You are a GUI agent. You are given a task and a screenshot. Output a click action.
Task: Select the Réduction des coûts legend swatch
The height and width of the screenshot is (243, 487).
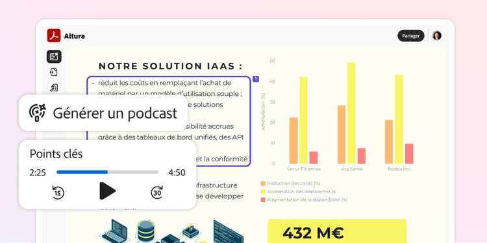[263, 183]
